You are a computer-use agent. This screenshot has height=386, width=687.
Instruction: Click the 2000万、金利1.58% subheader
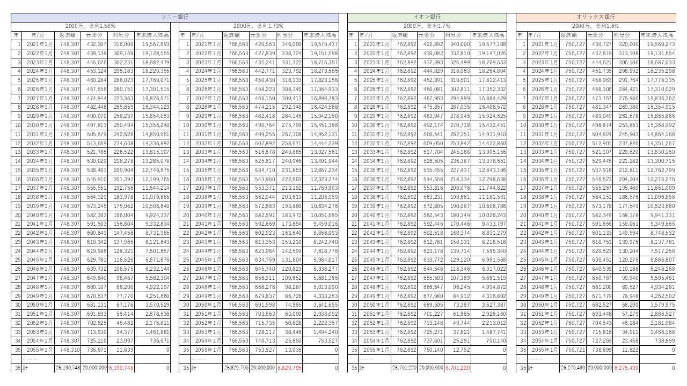pyautogui.click(x=90, y=26)
